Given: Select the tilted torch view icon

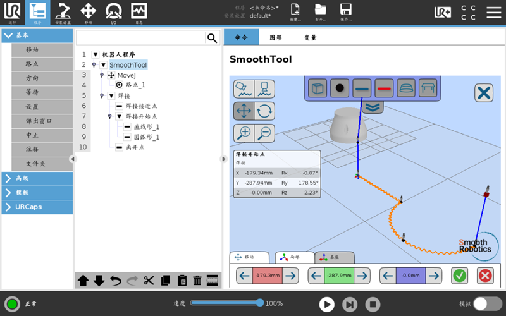Looking at the screenshot, I should (244, 89).
